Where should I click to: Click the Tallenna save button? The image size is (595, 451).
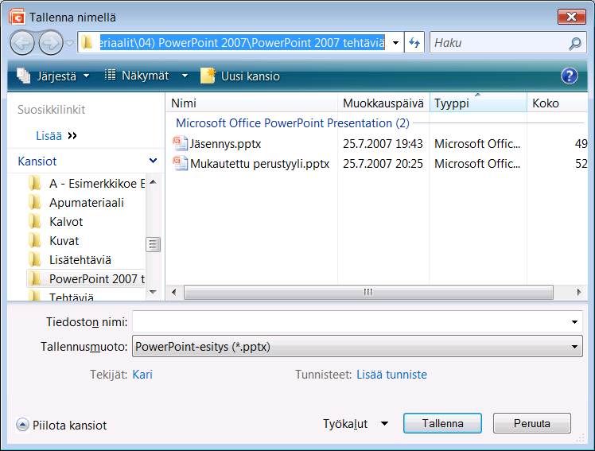[442, 423]
